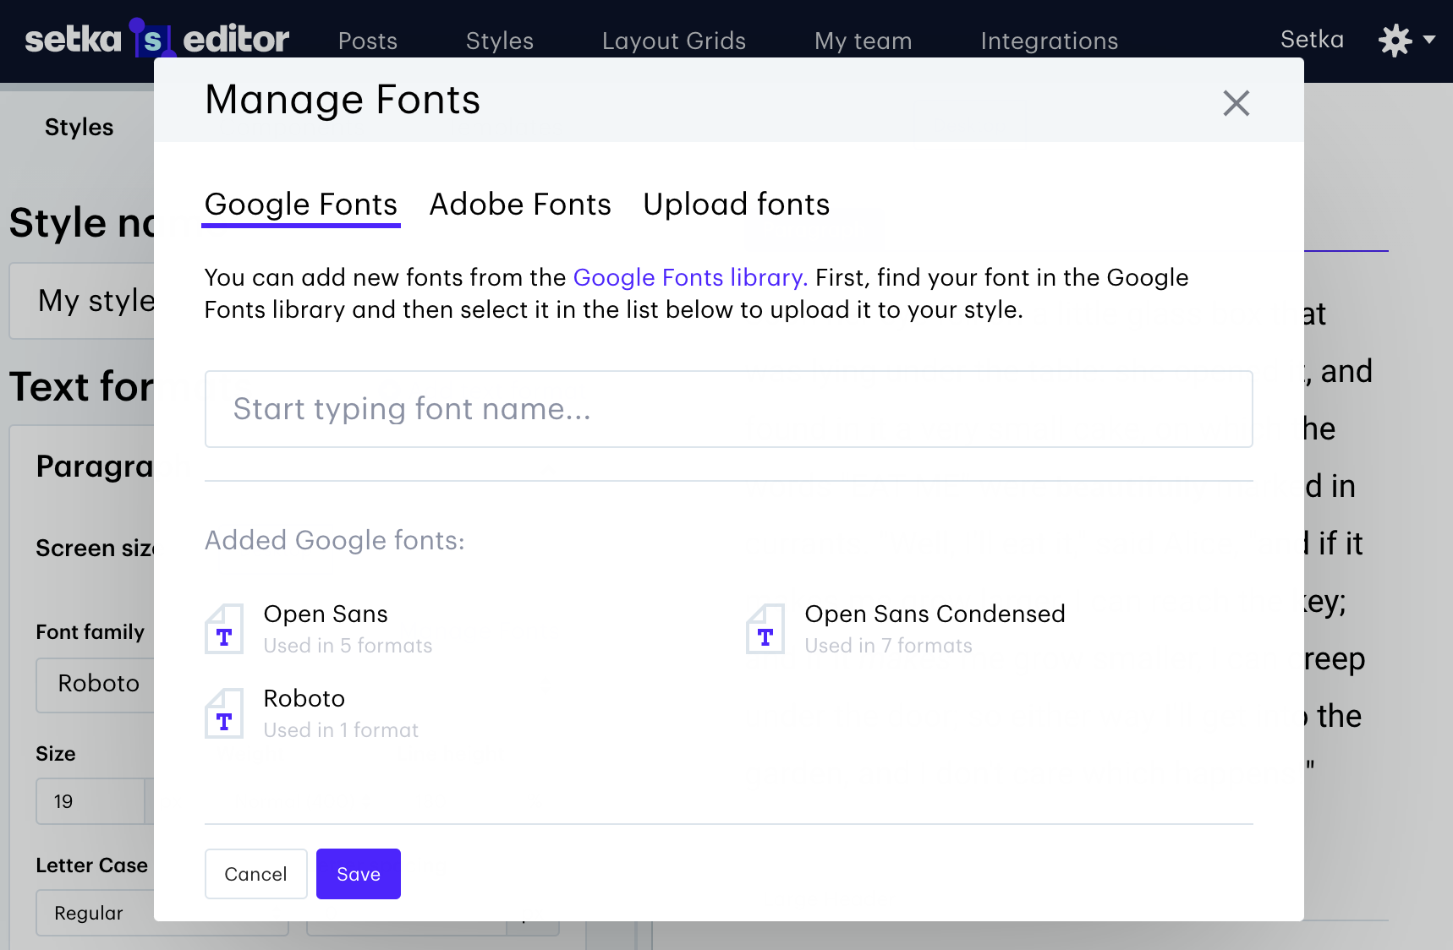1453x950 pixels.
Task: Click the Open Sans font file icon
Action: click(224, 629)
